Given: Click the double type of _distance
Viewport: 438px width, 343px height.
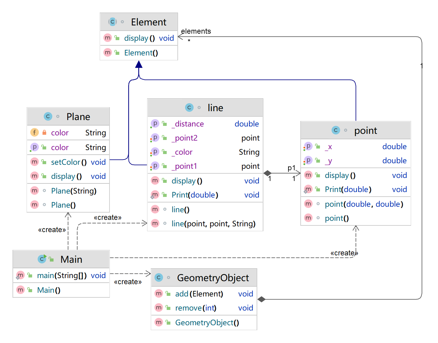Looking at the screenshot, I should click(247, 124).
